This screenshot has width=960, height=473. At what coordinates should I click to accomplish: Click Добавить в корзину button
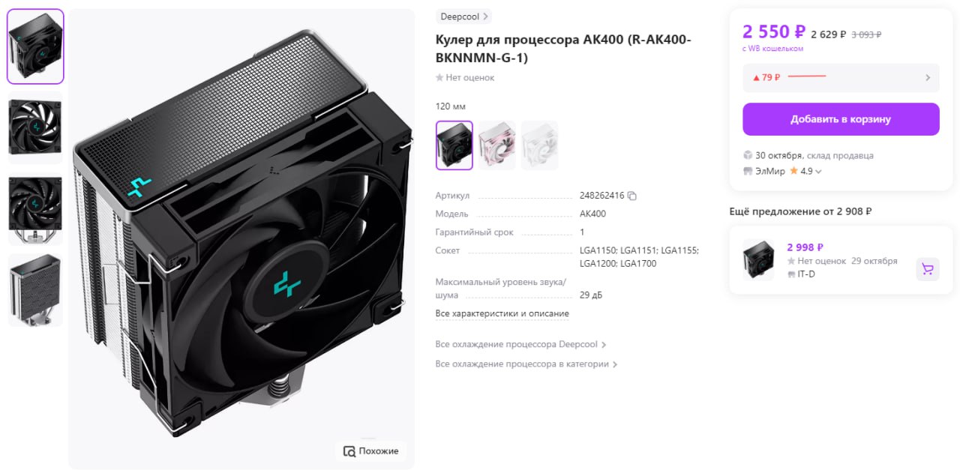pyautogui.click(x=841, y=119)
